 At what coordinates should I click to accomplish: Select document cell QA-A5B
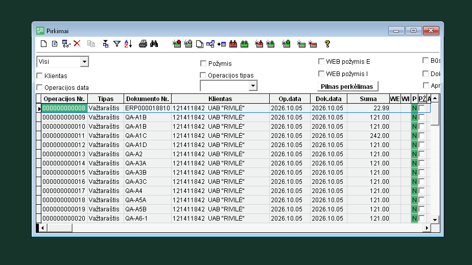coord(148,209)
